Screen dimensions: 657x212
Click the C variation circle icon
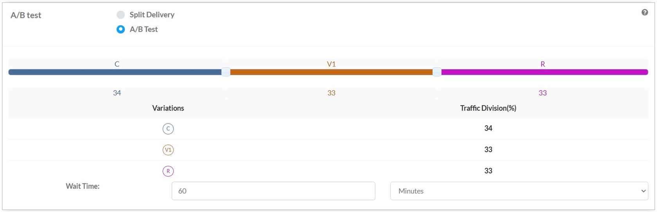[168, 129]
